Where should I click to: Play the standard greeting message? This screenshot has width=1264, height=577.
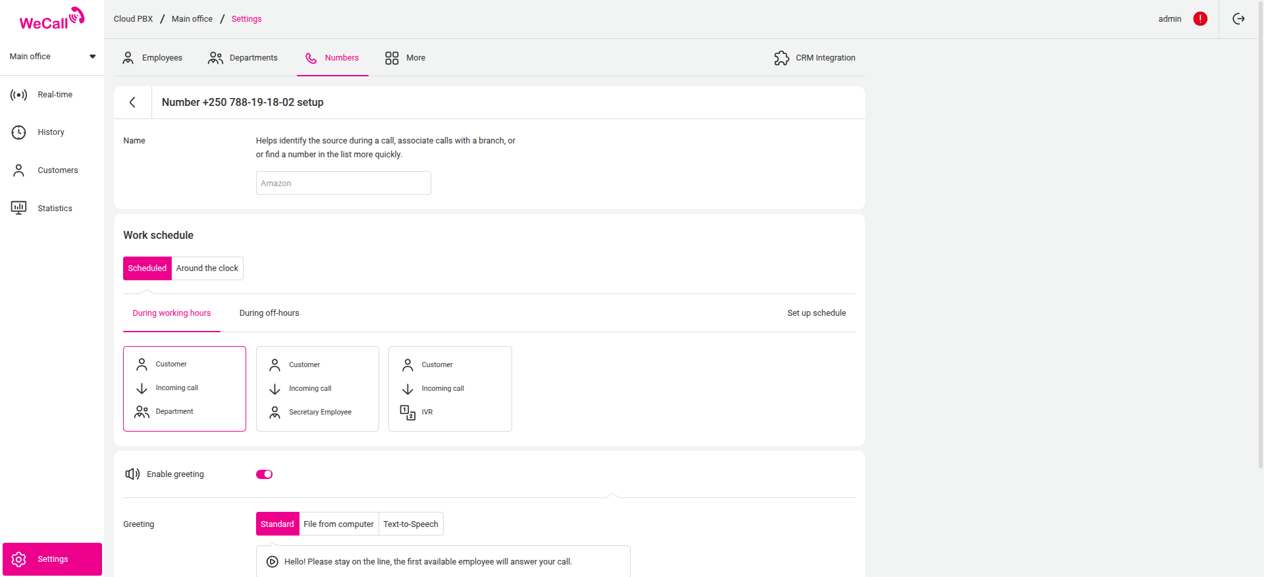[273, 562]
